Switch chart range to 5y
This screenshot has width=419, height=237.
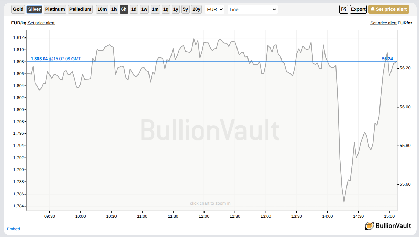[186, 9]
